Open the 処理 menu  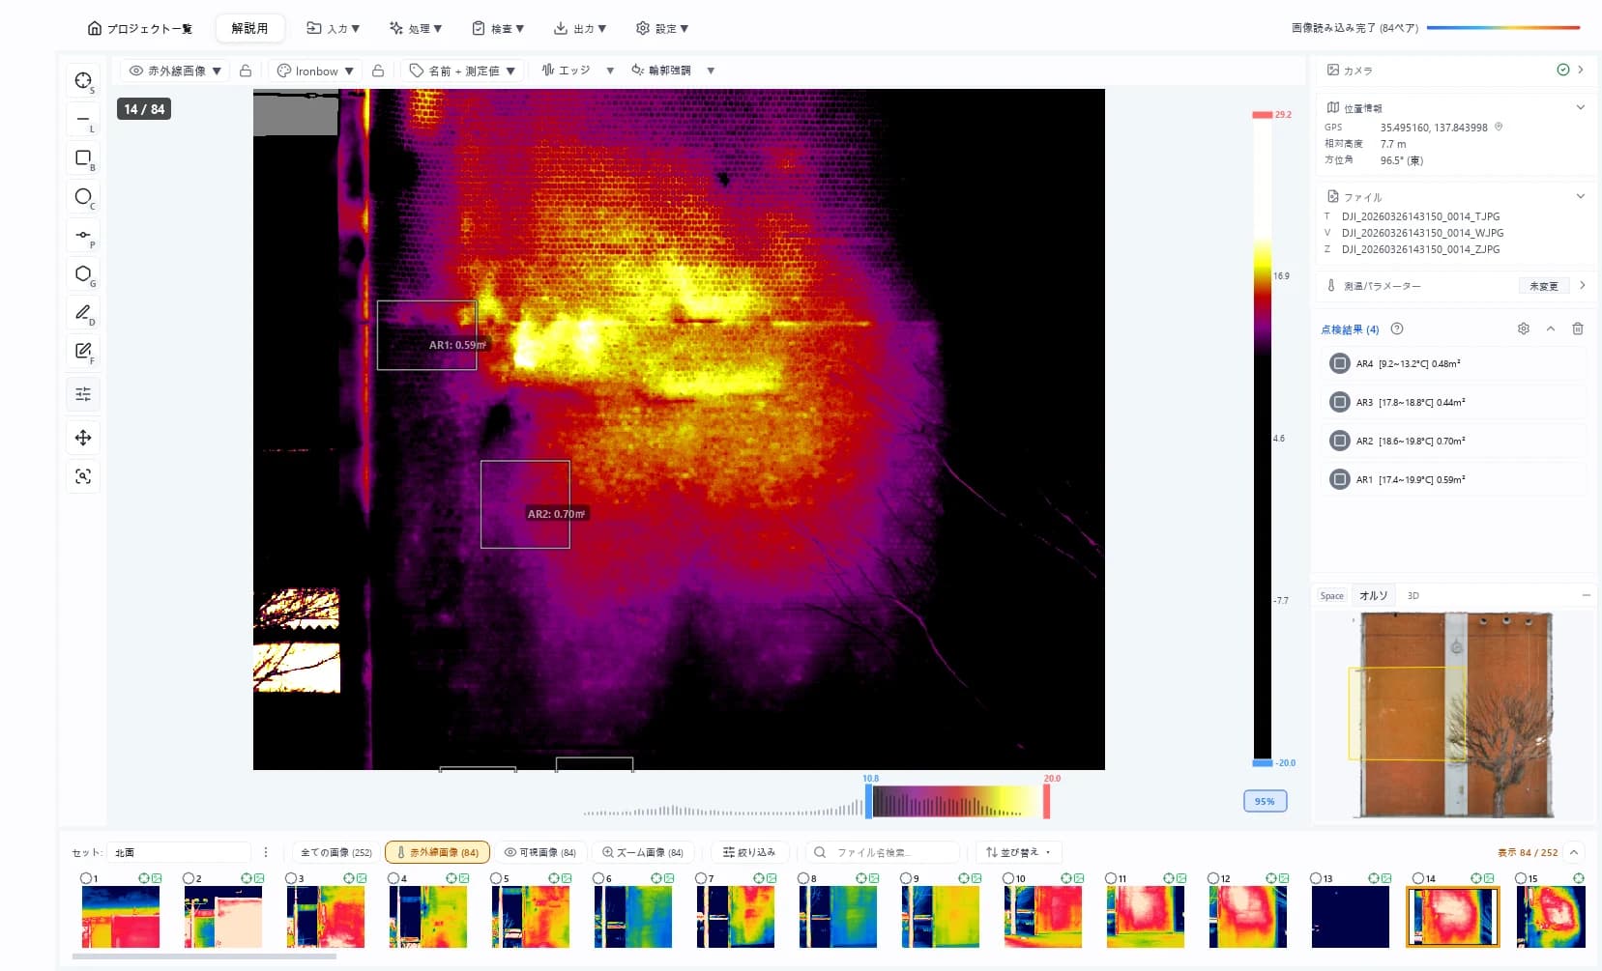pyautogui.click(x=415, y=28)
